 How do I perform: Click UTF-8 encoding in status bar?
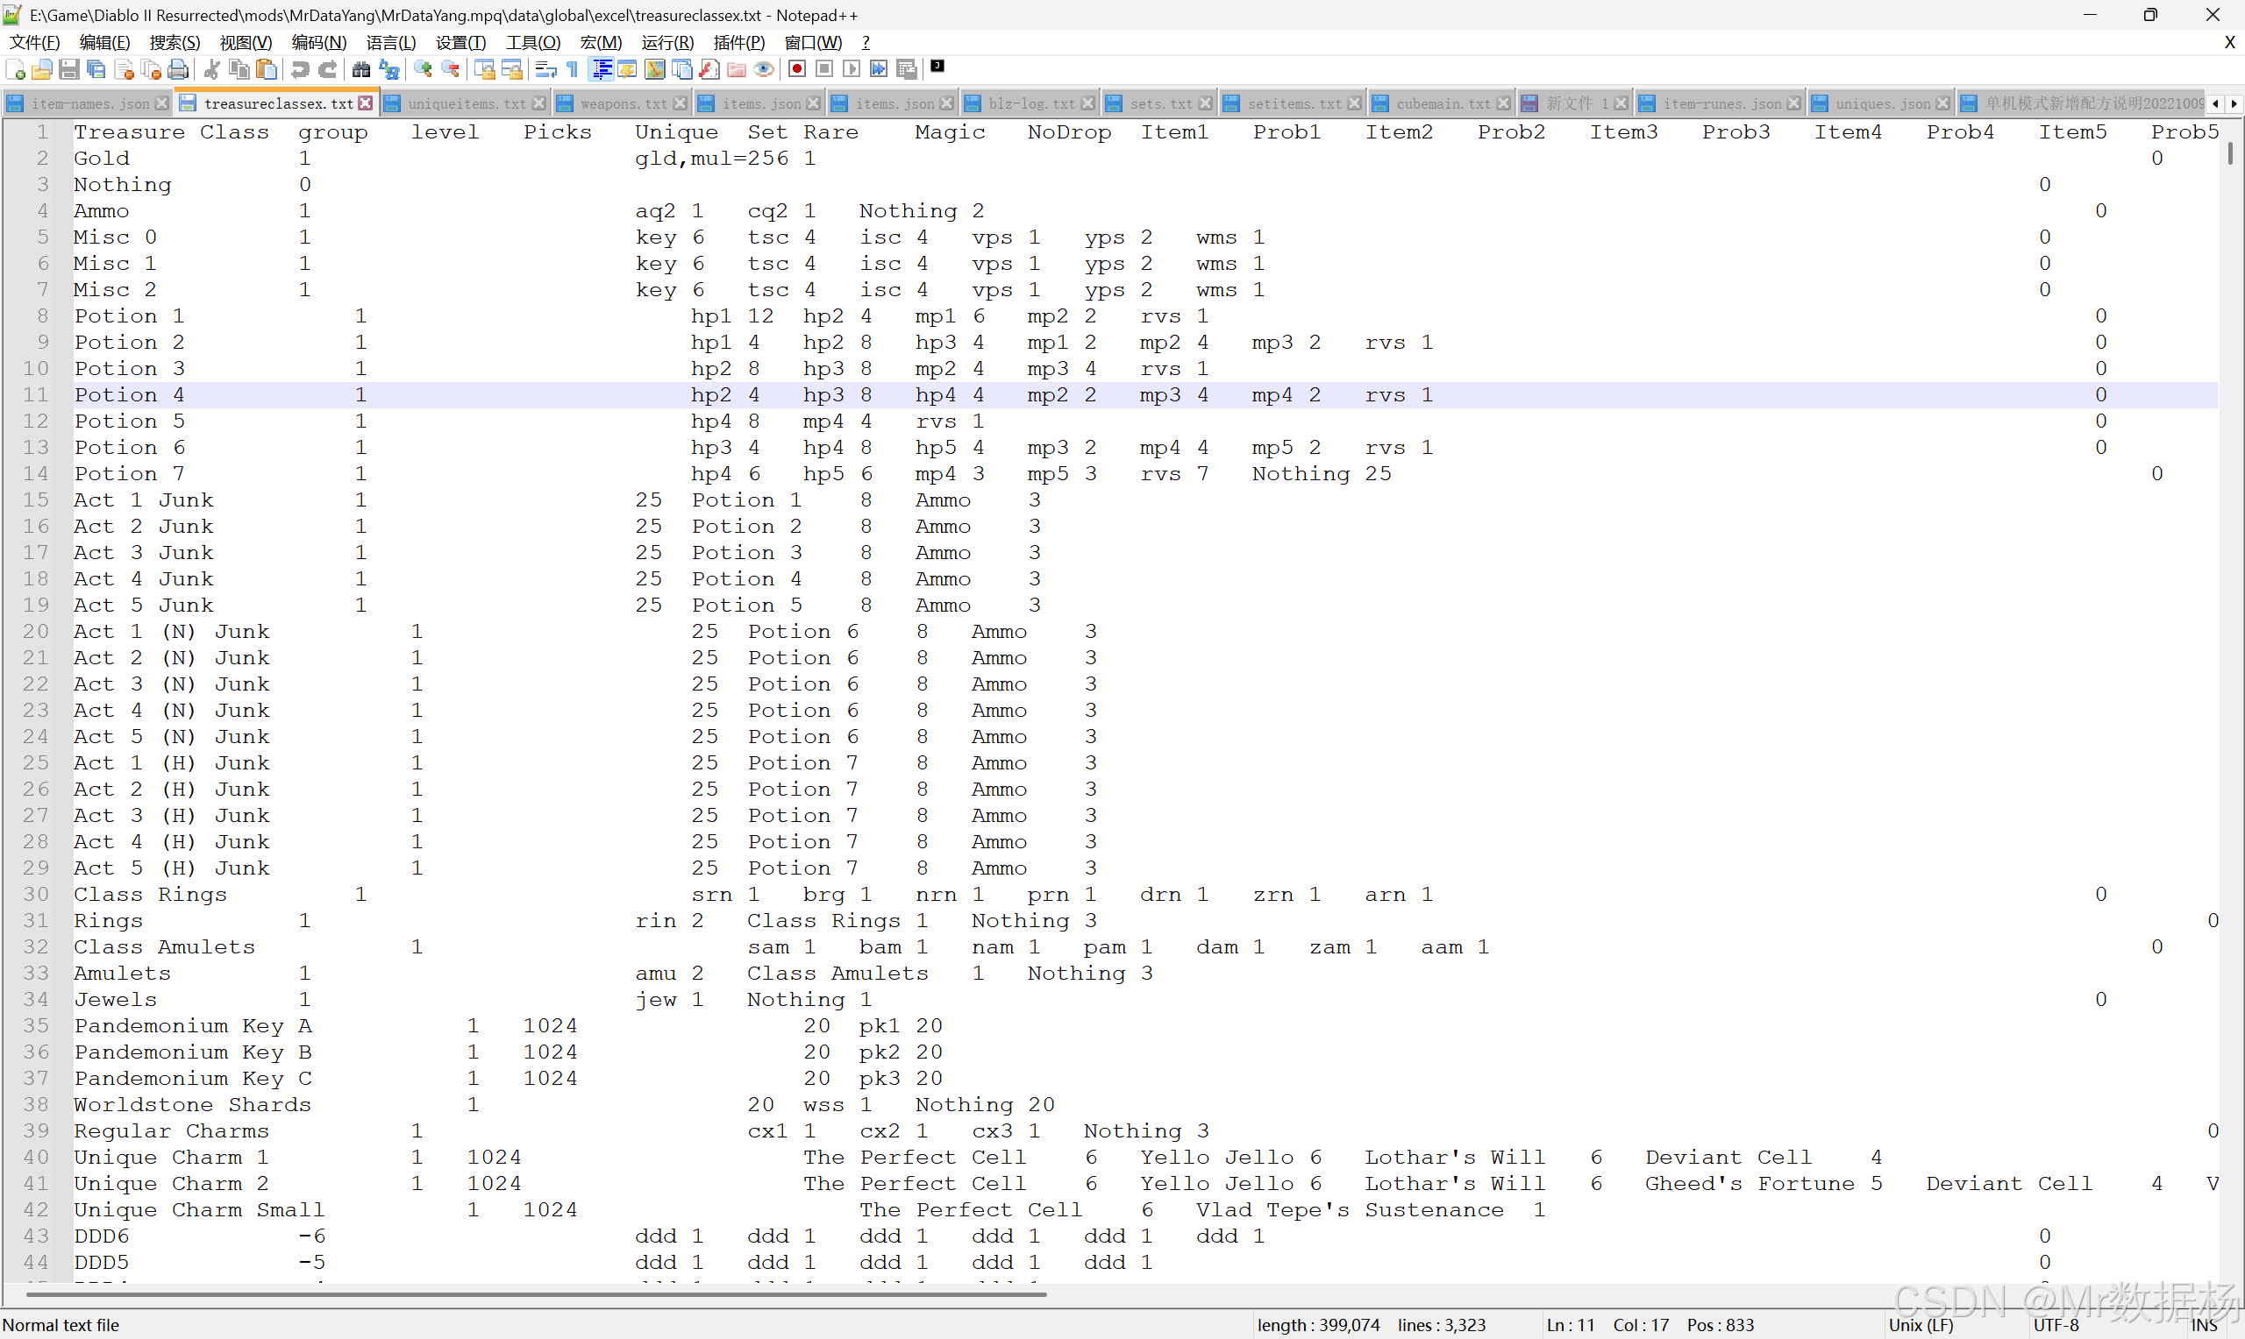click(x=2056, y=1325)
